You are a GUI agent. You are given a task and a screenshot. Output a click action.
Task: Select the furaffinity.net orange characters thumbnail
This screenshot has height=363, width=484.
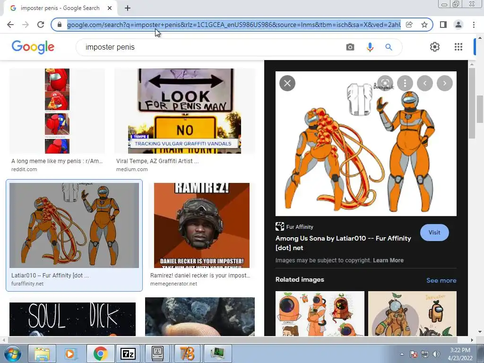74,225
